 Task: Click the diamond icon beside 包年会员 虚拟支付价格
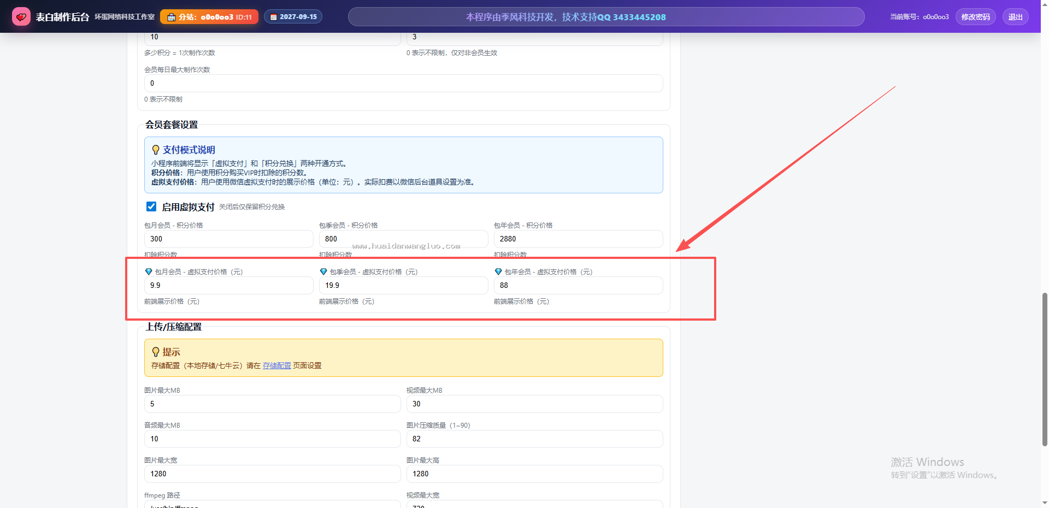[x=498, y=271]
